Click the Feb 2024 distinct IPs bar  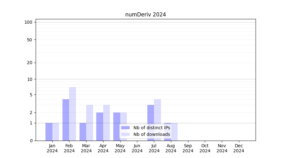coord(66,120)
